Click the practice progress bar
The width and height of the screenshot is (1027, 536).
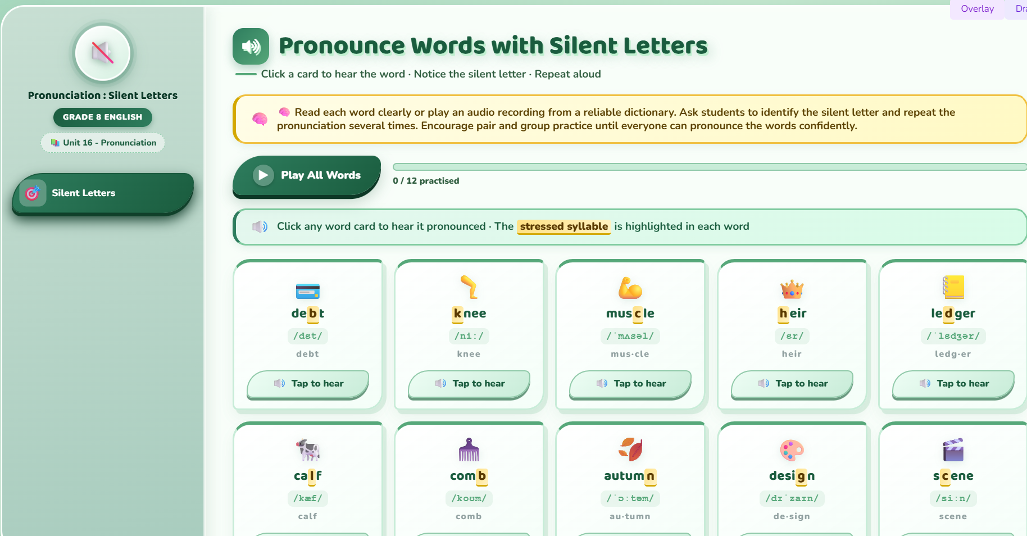710,167
